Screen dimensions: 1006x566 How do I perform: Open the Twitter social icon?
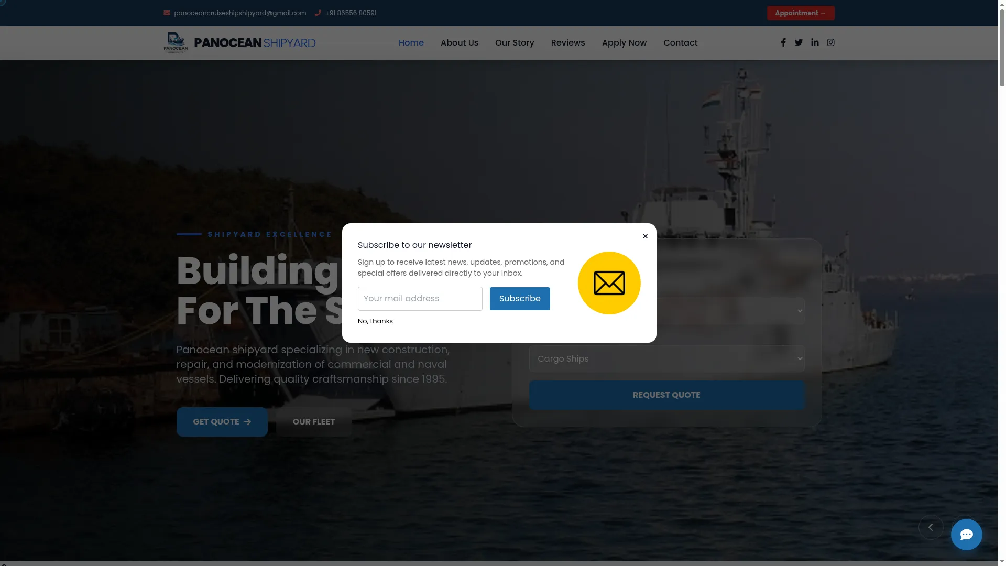[x=799, y=42]
